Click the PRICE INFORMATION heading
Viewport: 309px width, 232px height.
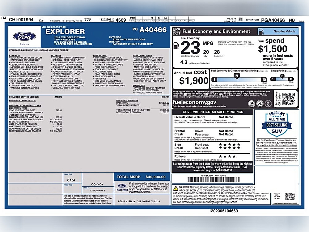click(x=127, y=101)
